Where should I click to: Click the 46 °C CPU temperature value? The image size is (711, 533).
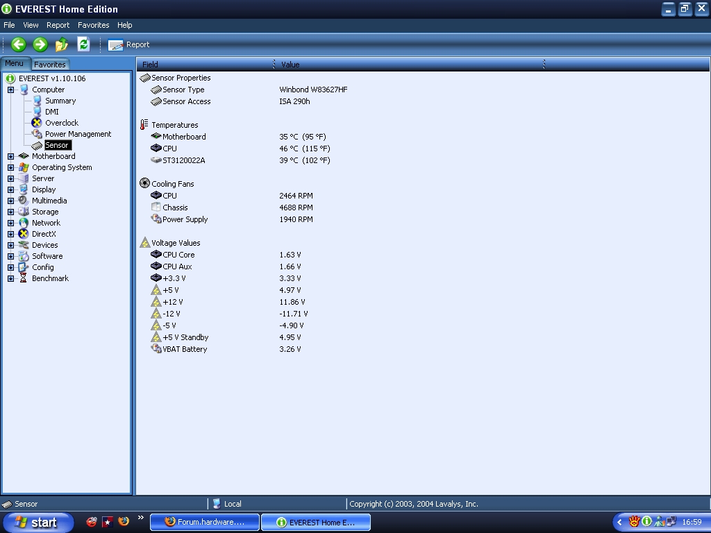coord(305,149)
